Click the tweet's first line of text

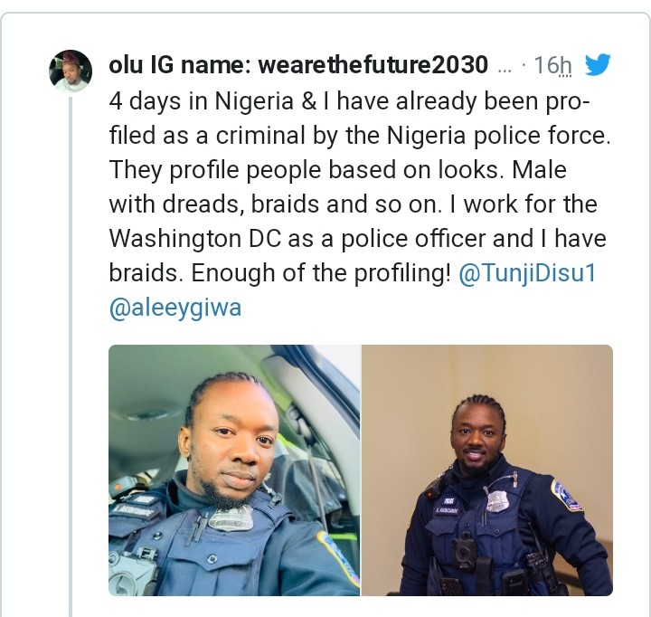pos(349,100)
